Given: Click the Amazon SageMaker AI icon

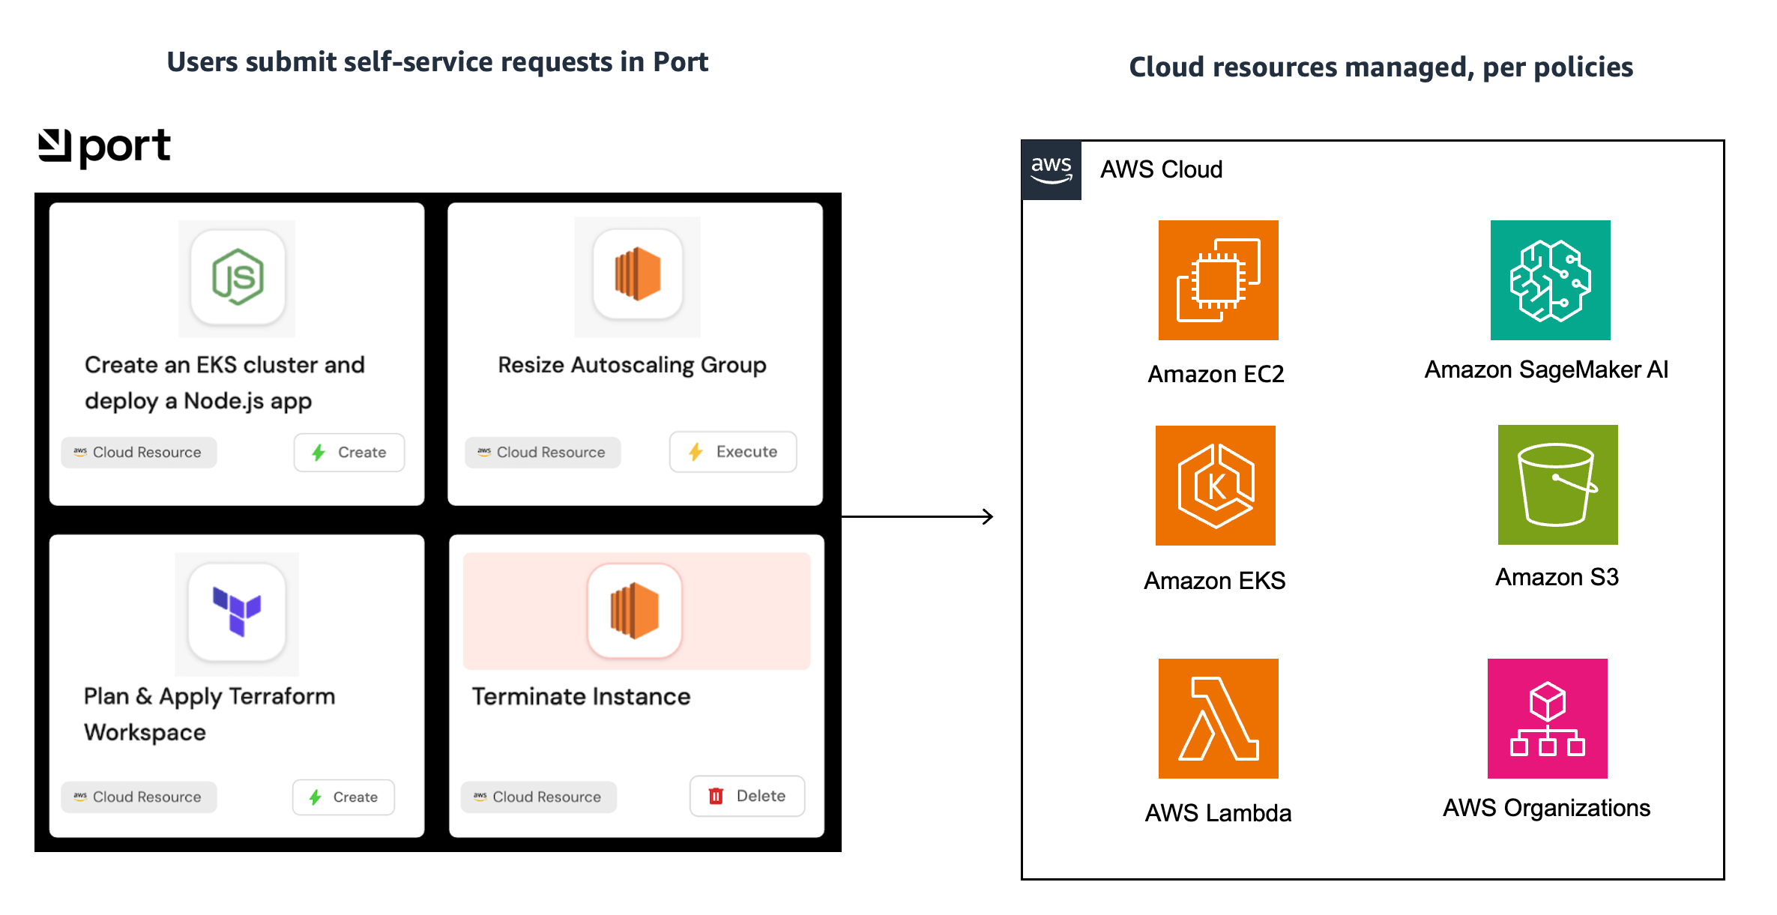Looking at the screenshot, I should [1550, 280].
